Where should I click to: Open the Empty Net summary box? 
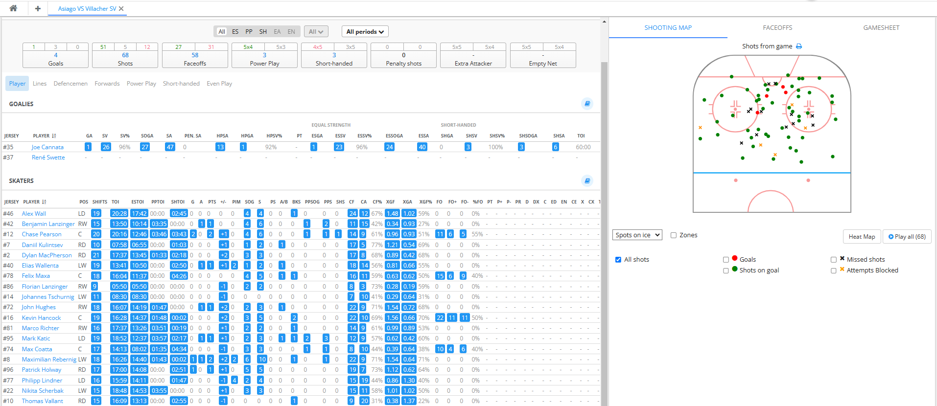(543, 55)
